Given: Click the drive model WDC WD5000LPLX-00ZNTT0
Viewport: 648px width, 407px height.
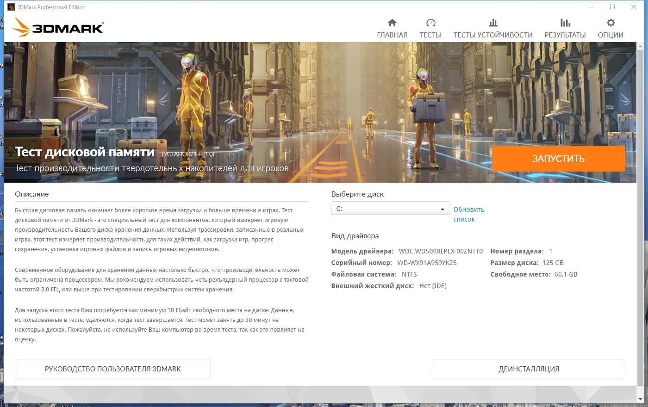Looking at the screenshot, I should coord(441,251).
